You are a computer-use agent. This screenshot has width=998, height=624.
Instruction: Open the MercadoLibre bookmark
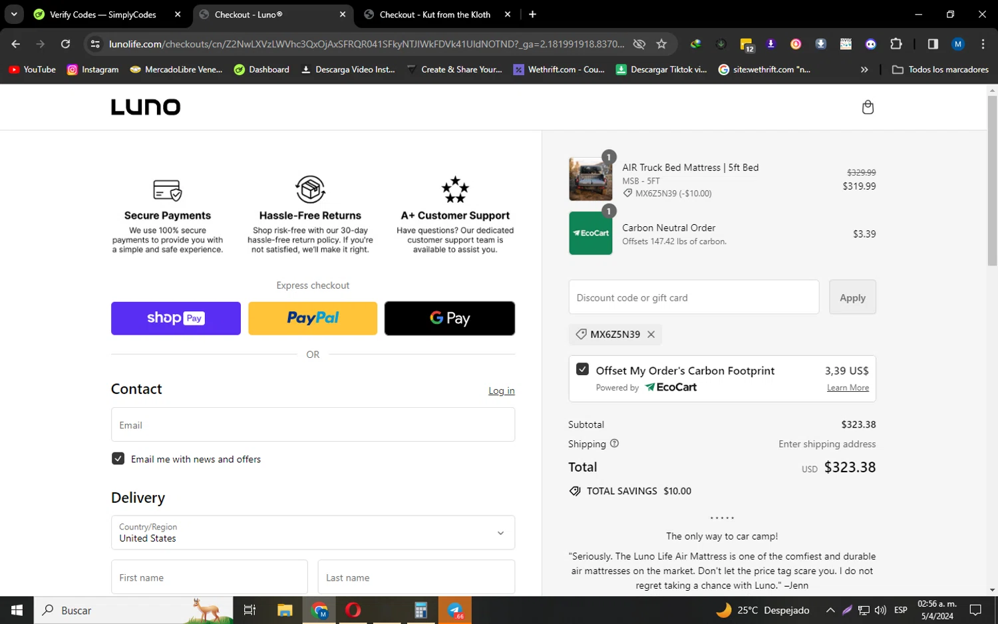tap(176, 69)
